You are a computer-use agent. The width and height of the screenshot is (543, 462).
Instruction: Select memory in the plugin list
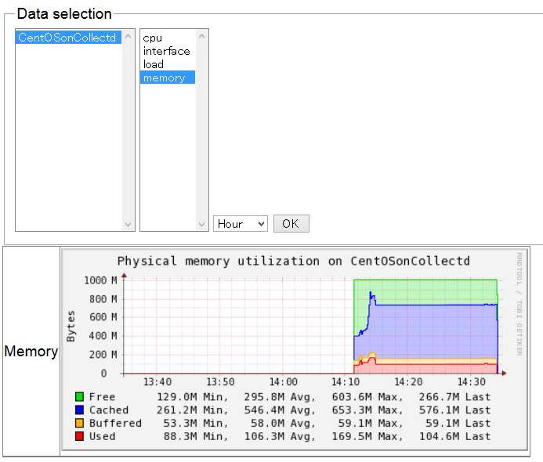pyautogui.click(x=168, y=78)
